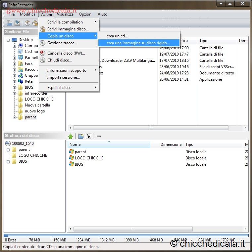Viewport: 252px width, 252px height.
Task: Select 'crea una immagine su disco rigido...'
Action: (138, 43)
